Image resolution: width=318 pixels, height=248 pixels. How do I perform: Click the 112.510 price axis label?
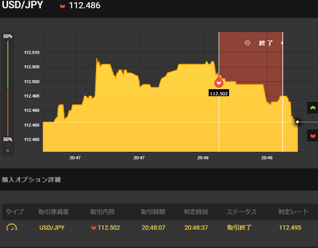32,52
